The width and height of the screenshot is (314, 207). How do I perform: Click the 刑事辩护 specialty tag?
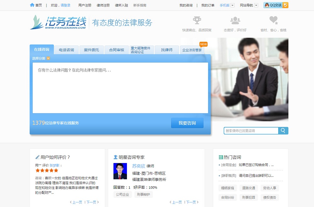tap(143, 194)
